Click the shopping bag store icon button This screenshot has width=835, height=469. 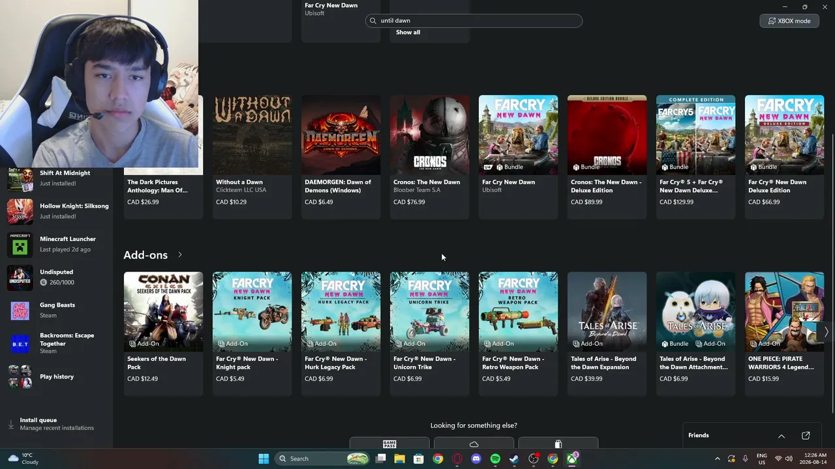558,444
